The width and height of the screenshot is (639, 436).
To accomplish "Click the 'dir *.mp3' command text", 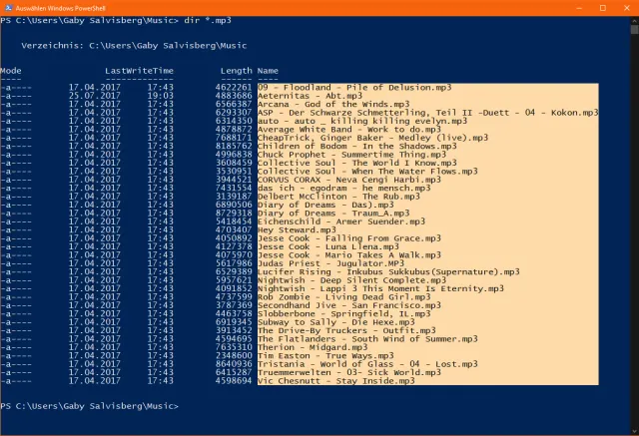I will 208,20.
